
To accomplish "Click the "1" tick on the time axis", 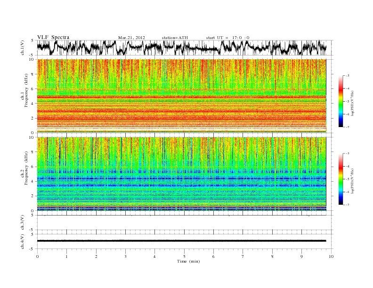I will click(66, 256).
